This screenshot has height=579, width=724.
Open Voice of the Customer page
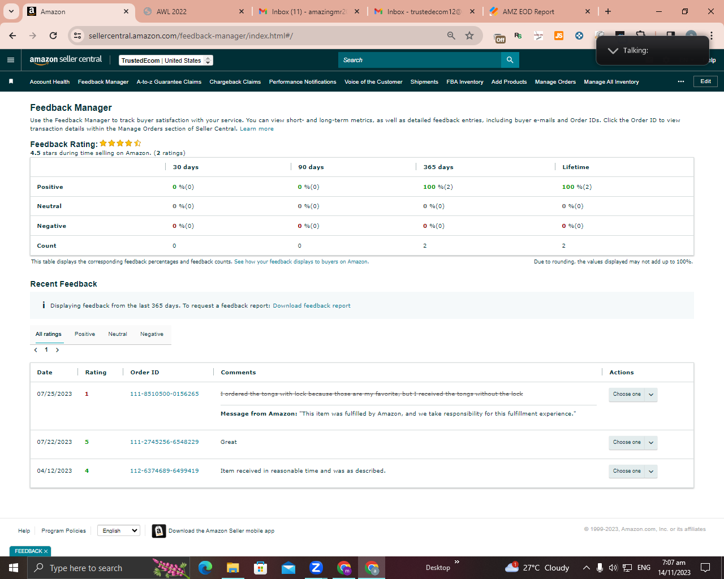coord(373,82)
